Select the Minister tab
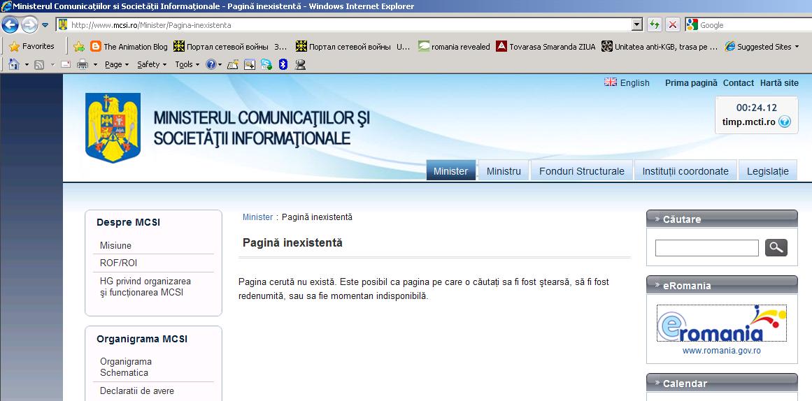This screenshot has height=401, width=812. tap(451, 170)
